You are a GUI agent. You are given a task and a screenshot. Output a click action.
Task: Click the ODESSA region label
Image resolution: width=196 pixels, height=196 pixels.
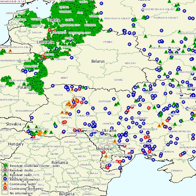tap(130, 148)
